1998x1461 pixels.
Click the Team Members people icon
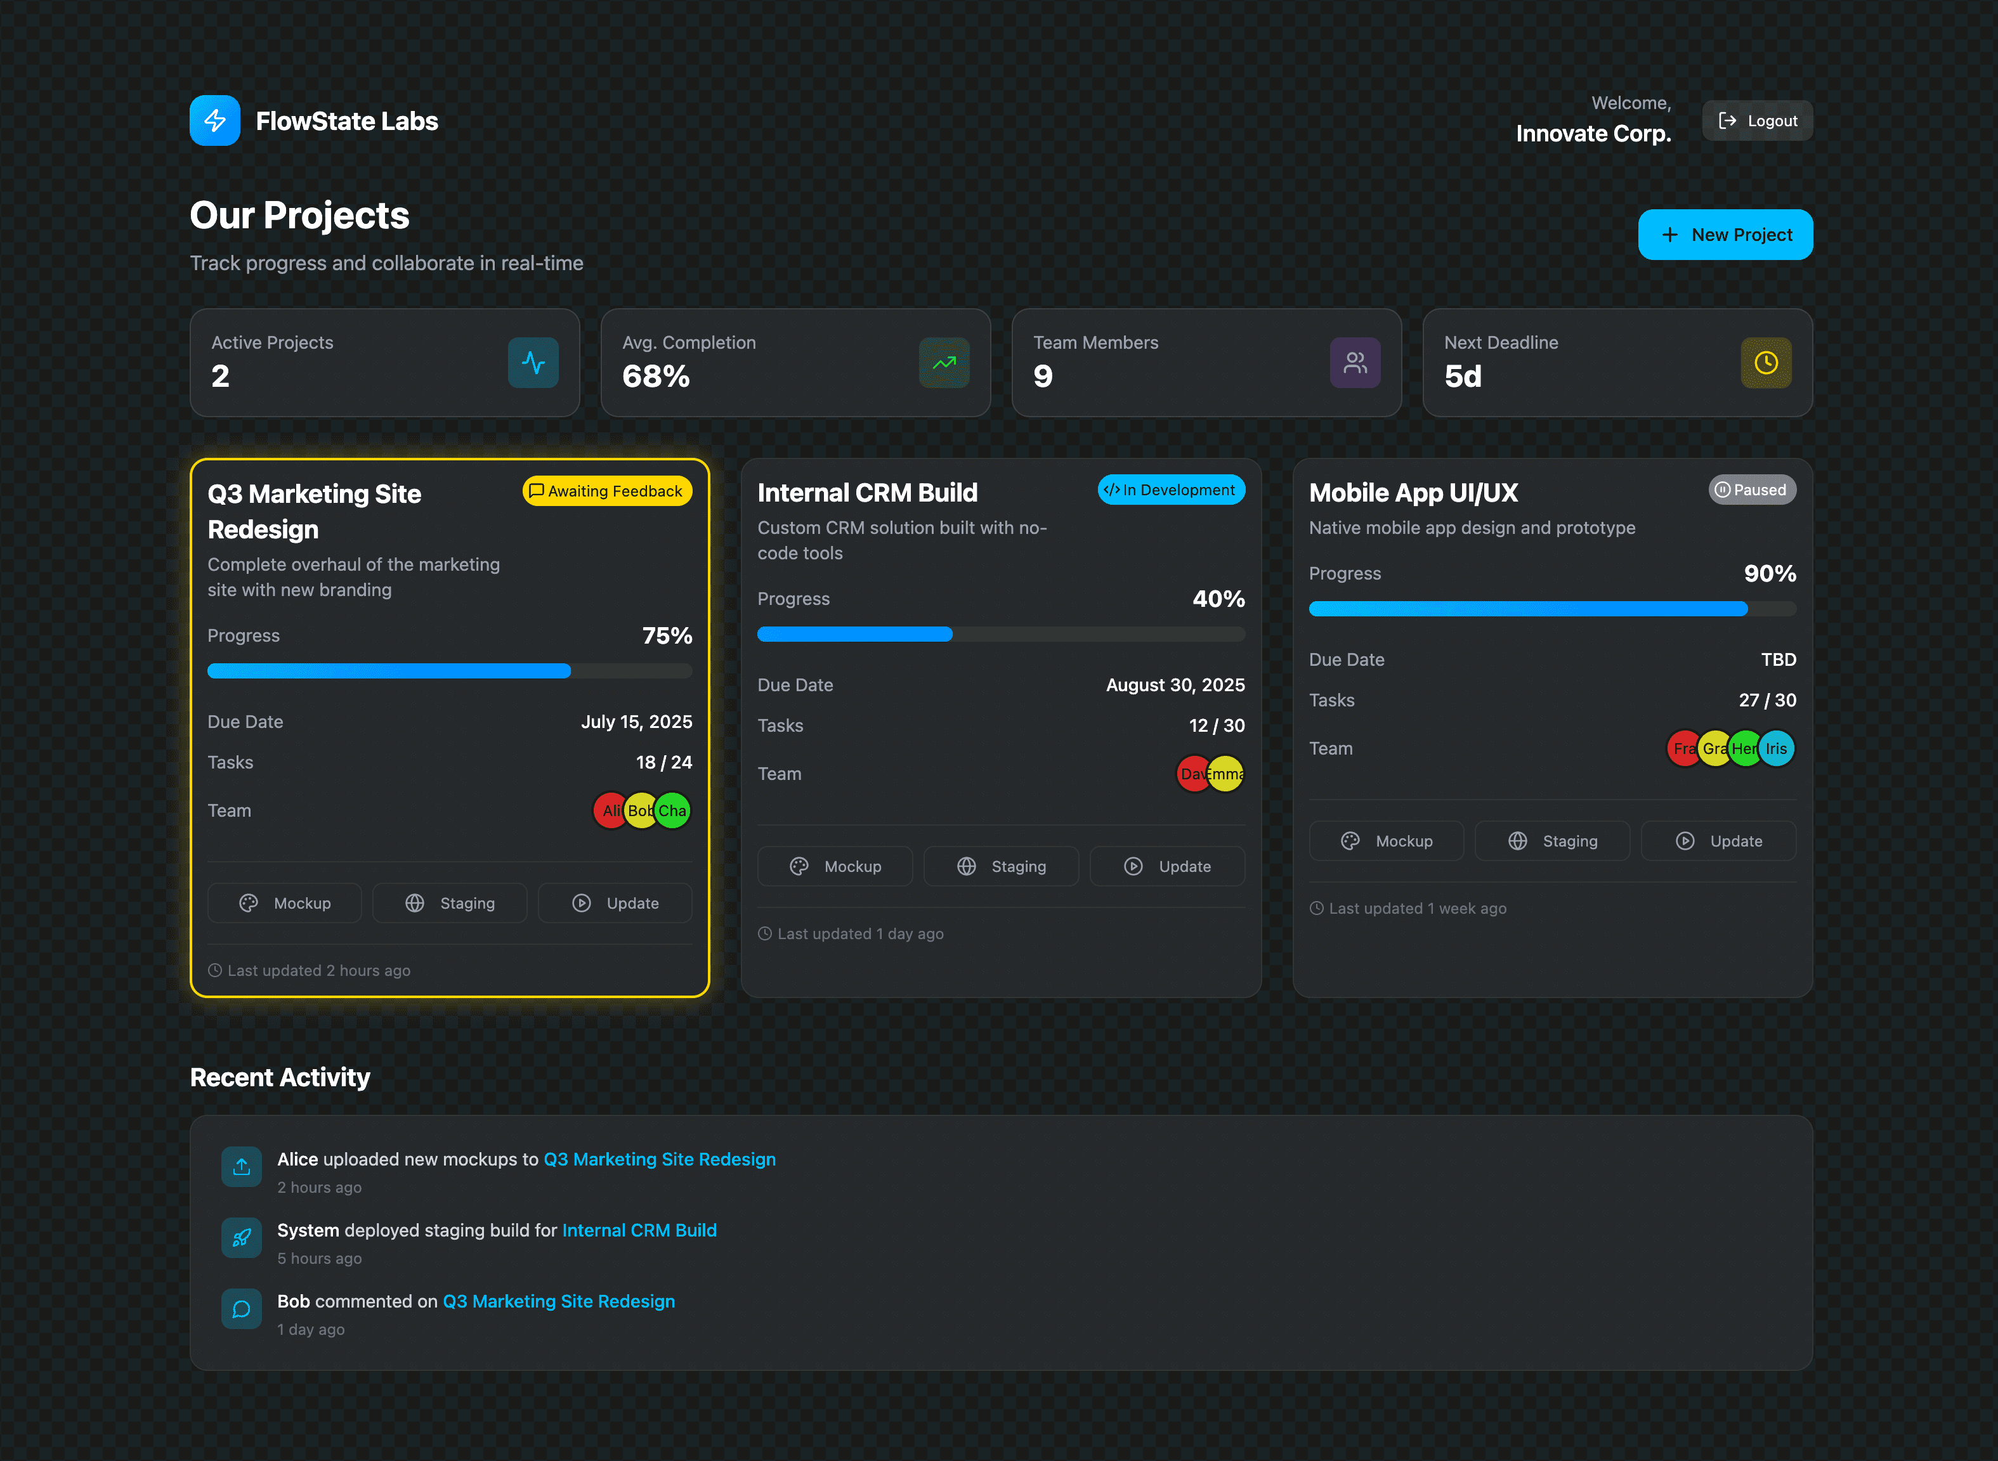tap(1354, 363)
